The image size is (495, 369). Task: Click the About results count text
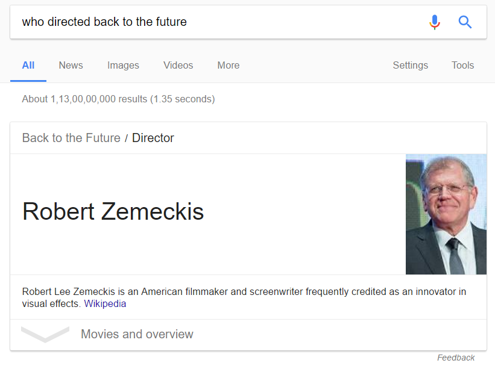[118, 99]
